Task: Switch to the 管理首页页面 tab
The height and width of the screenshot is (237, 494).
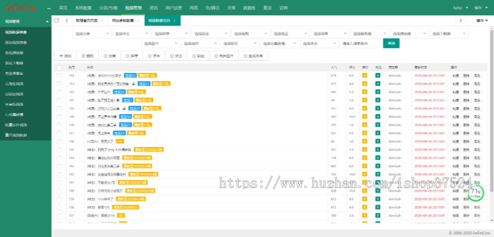Action: tap(87, 20)
